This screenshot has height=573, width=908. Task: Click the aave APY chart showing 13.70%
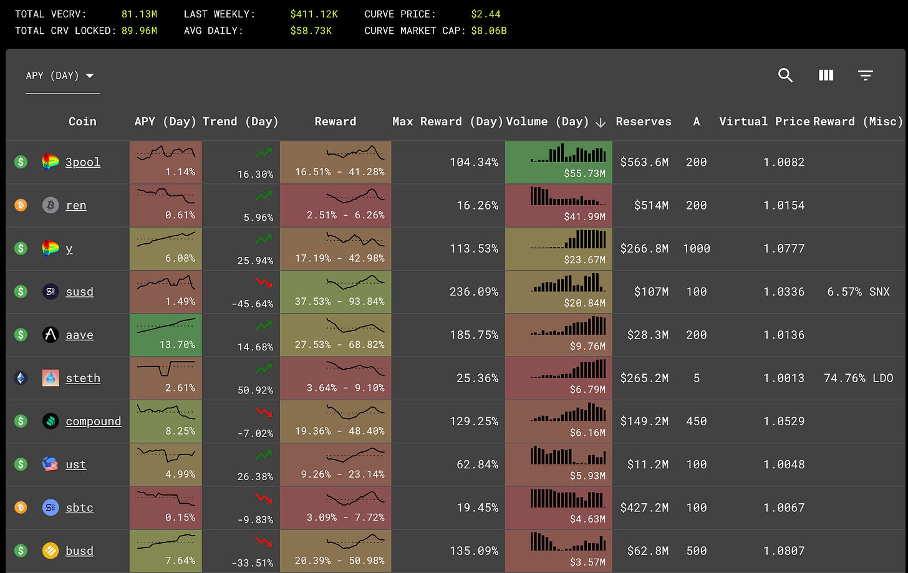(166, 335)
